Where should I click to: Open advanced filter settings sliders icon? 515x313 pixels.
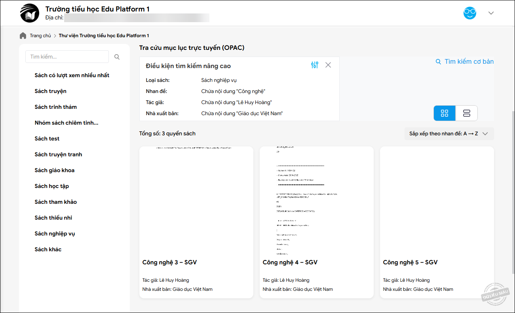[315, 65]
